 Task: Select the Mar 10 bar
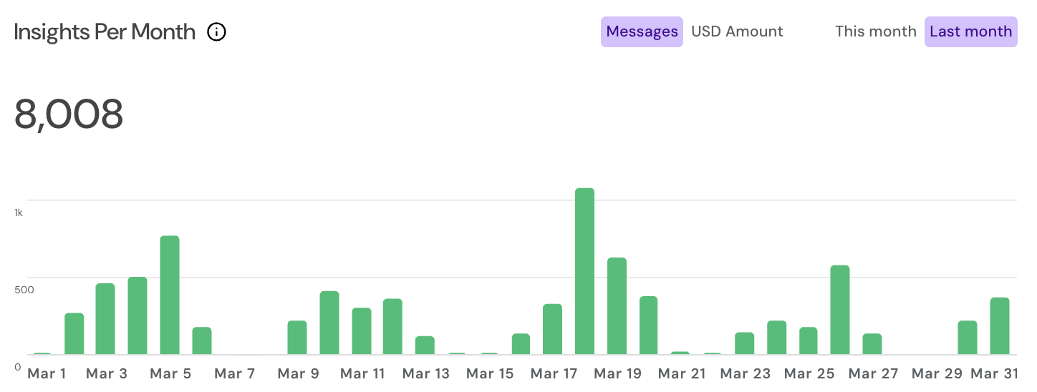tap(329, 323)
